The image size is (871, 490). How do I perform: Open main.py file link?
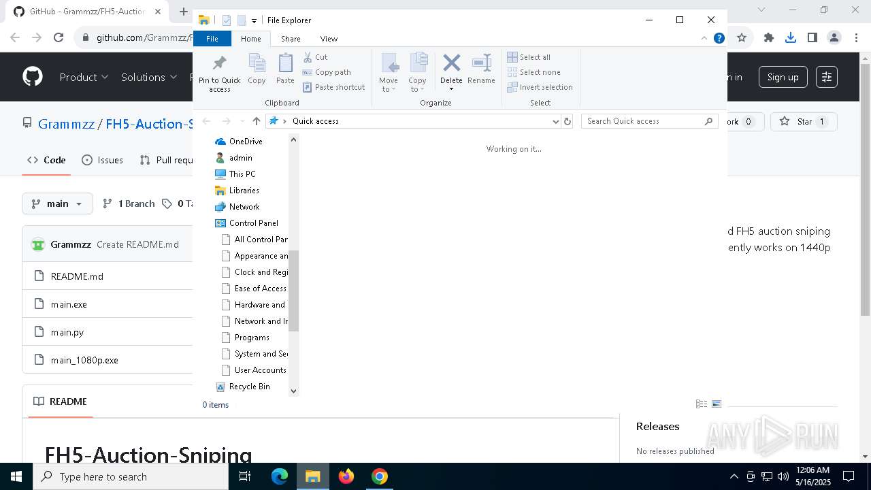tap(67, 332)
